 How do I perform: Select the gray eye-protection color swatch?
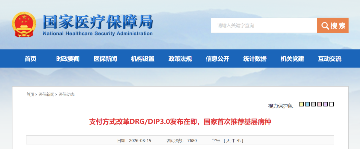(x=313, y=104)
